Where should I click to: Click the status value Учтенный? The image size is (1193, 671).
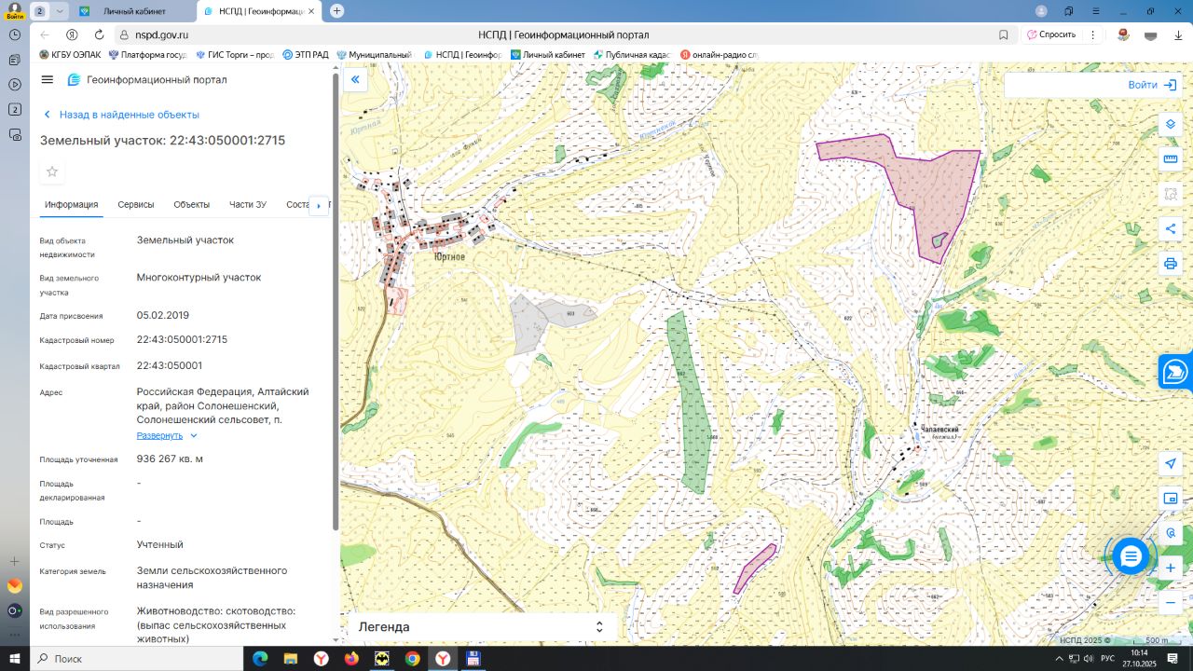[160, 544]
